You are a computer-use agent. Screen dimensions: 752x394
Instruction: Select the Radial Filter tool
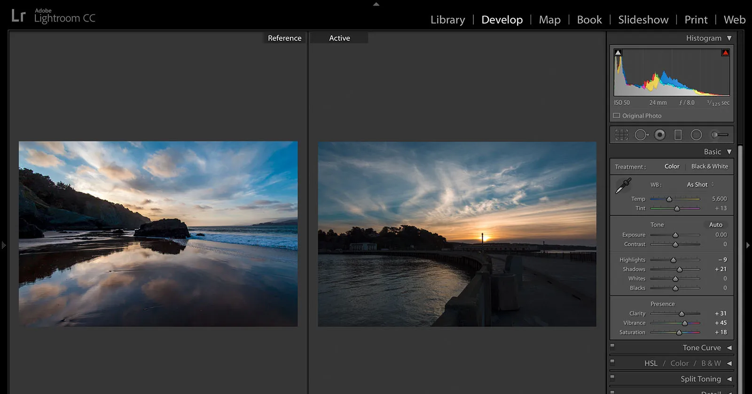(696, 135)
